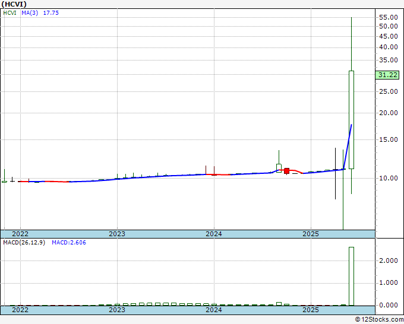Click the 15.00 price axis label
404x324 pixels.
[389, 139]
